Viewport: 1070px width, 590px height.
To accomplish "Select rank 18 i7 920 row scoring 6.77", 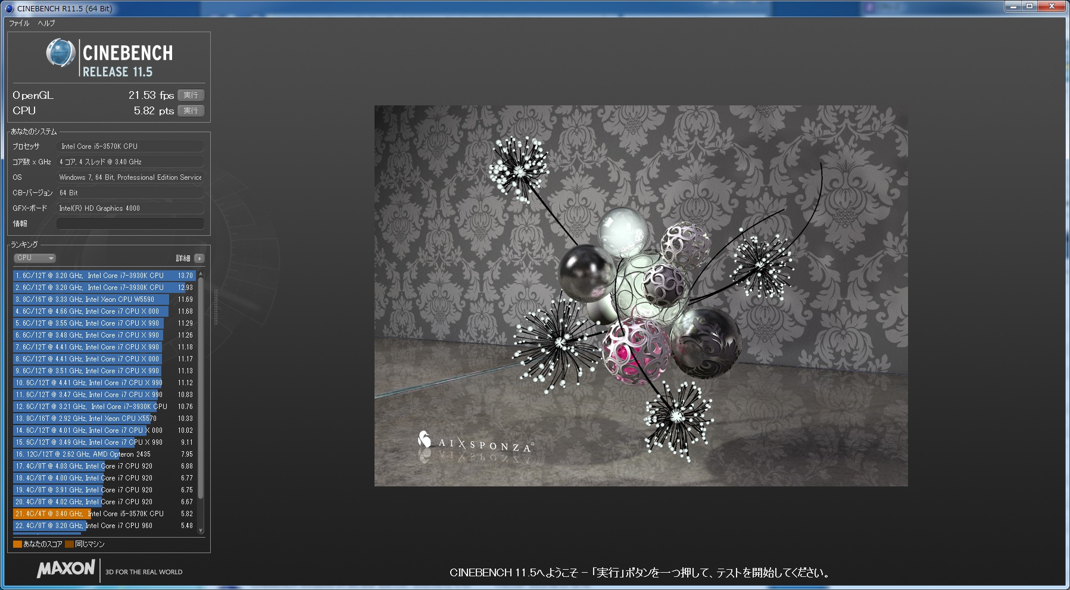I will click(105, 478).
